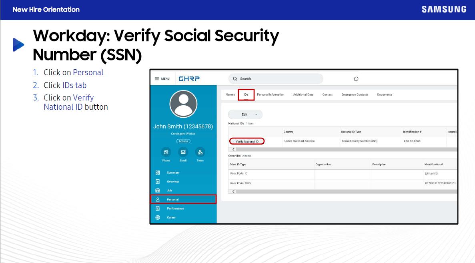Click the chat bubble icon beside Search
The width and height of the screenshot is (475, 263).
point(356,79)
